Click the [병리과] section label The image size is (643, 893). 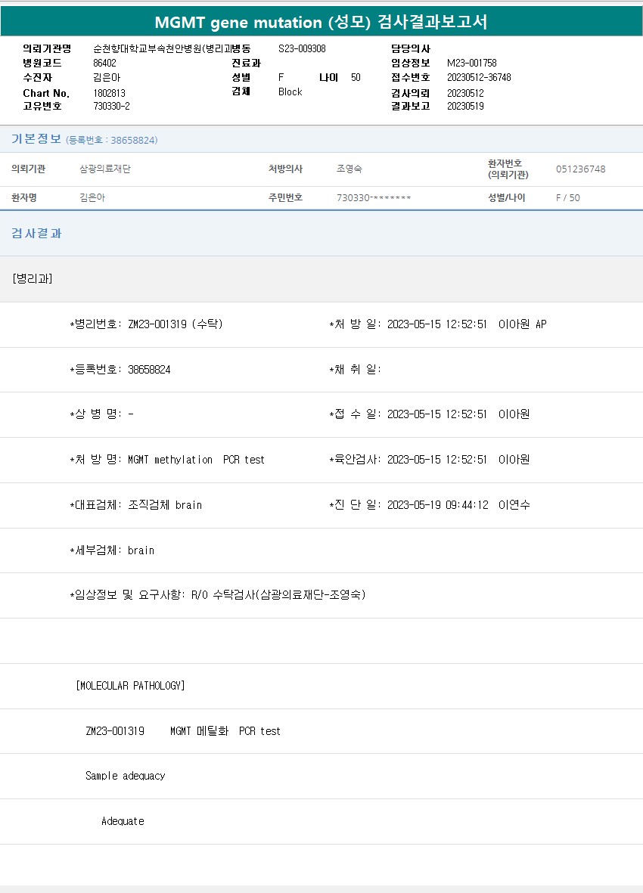pos(33,279)
